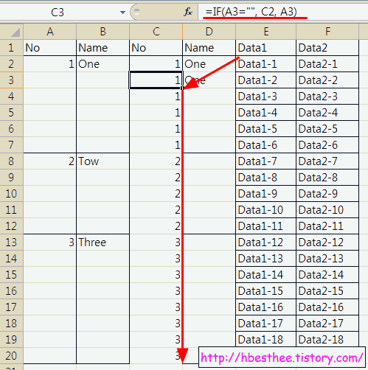Click cell E2 'Data1-1'
Image resolution: width=368 pixels, height=370 pixels.
tap(266, 64)
